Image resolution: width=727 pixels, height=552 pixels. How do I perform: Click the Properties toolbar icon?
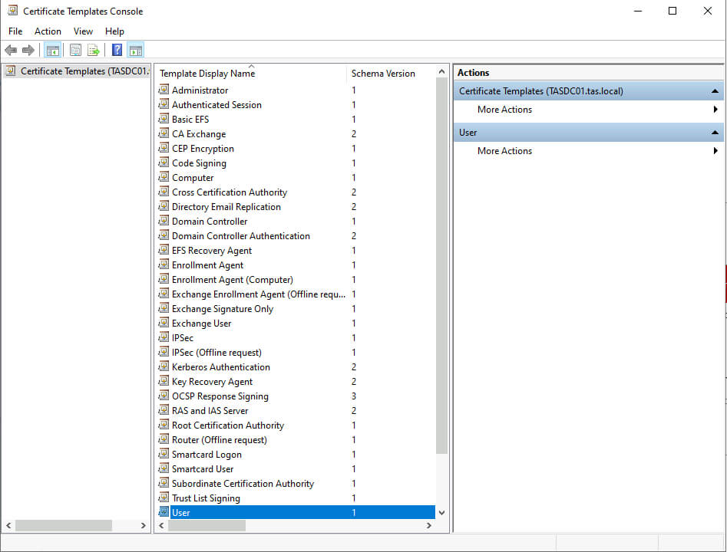(x=75, y=51)
